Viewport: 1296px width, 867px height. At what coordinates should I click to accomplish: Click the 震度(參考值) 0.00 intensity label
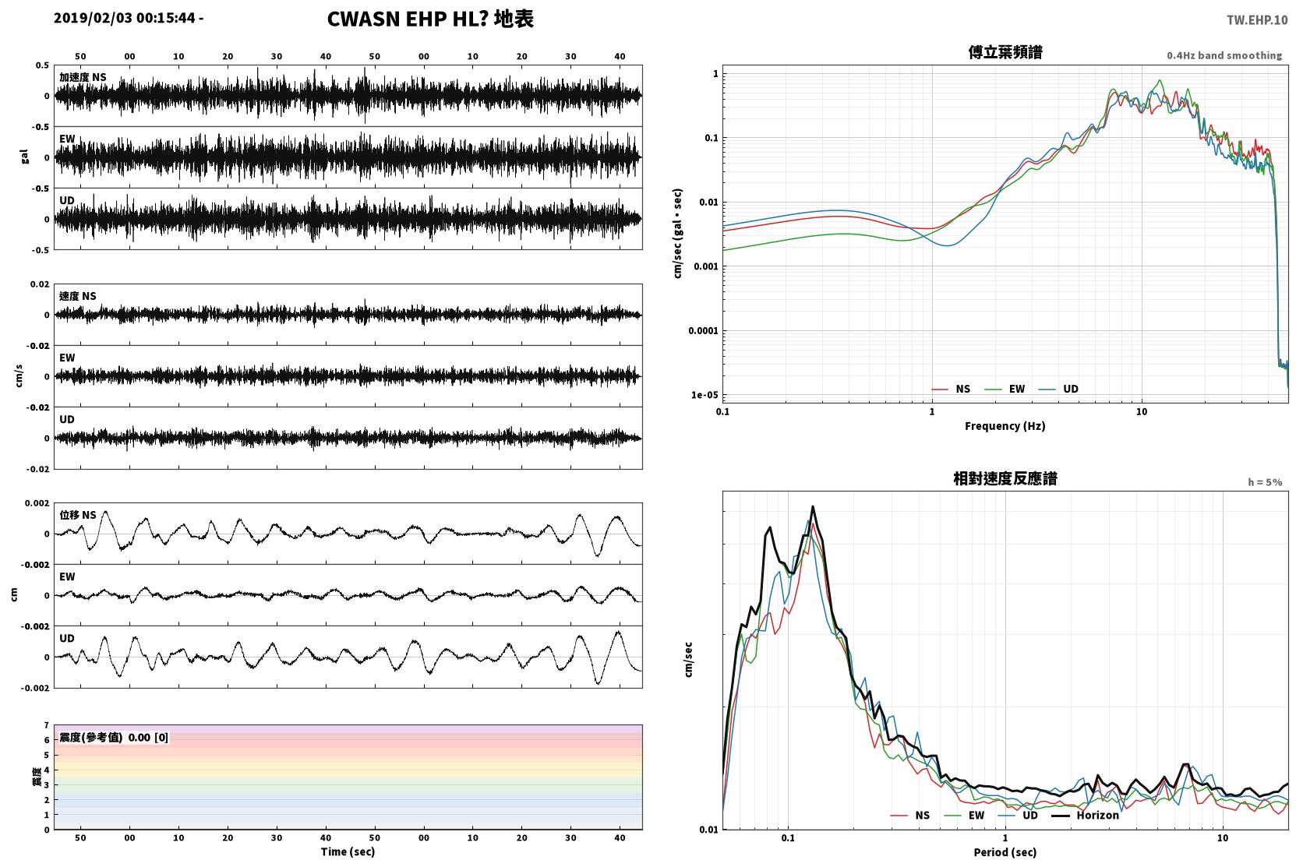(x=114, y=737)
